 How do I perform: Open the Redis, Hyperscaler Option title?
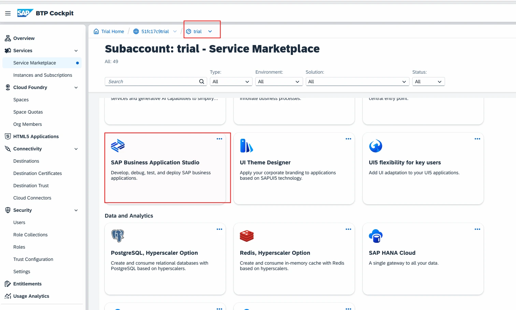click(x=275, y=253)
